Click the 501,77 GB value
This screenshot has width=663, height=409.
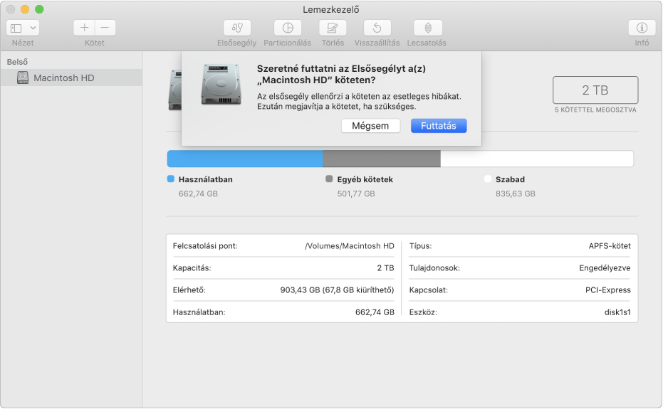(356, 193)
